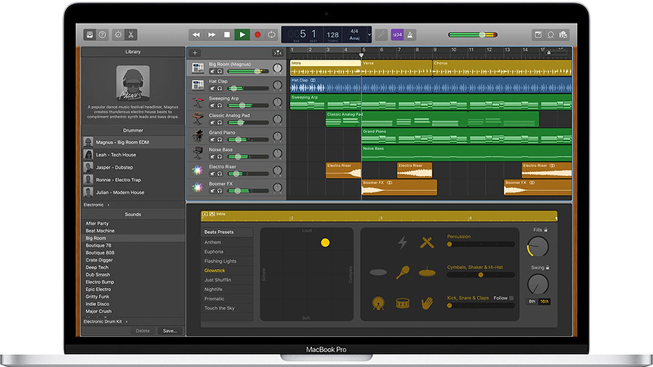Image resolution: width=653 pixels, height=367 pixels.
Task: Adjust Hat Clap track volume slider
Action: 248,88
